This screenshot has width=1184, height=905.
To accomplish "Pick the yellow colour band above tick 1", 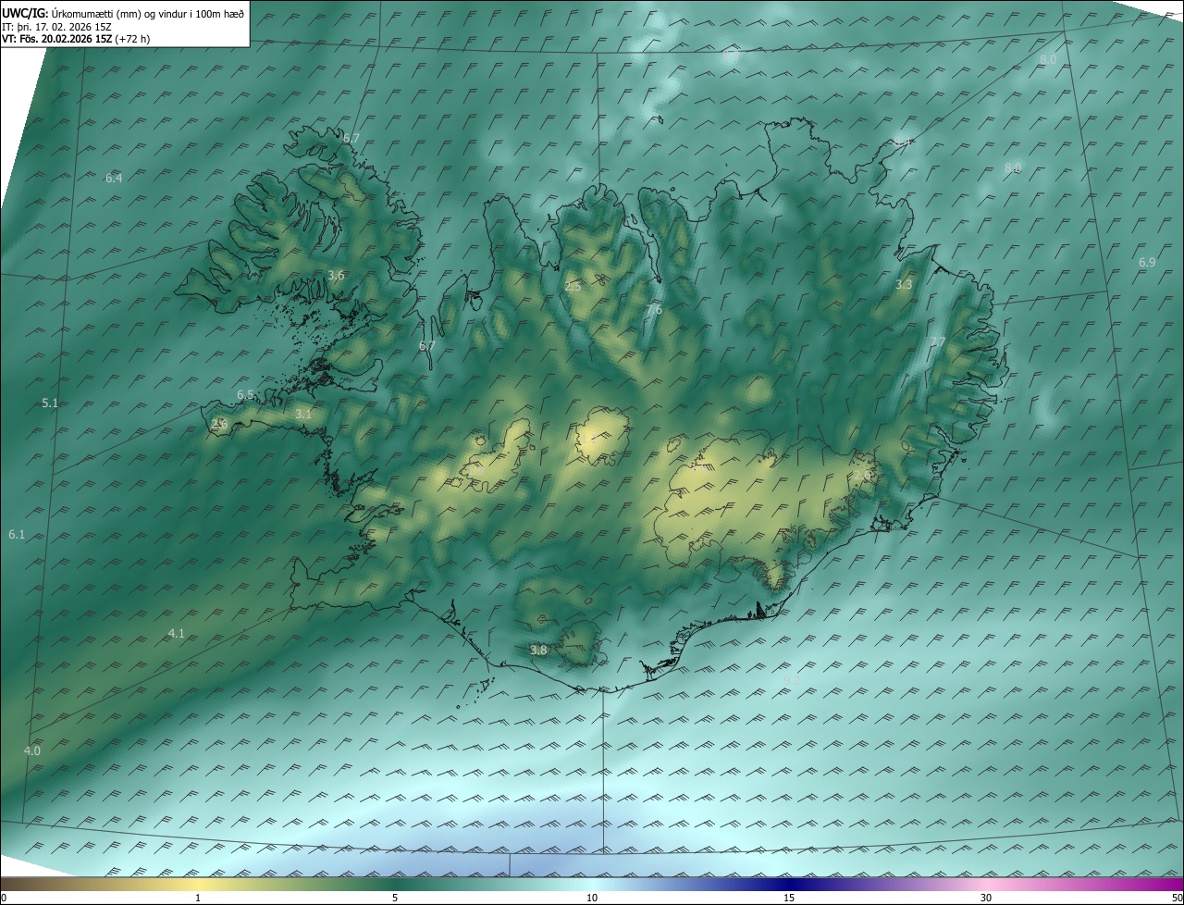I will point(198,884).
